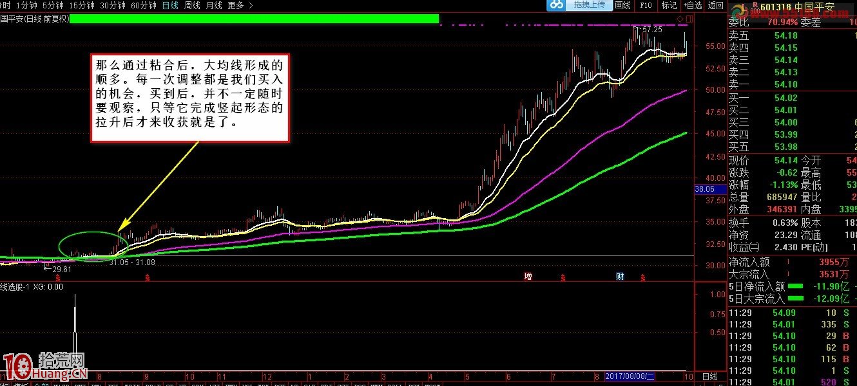Click the 29.61 low price label
Image resolution: width=857 pixels, height=386 pixels.
coord(63,269)
